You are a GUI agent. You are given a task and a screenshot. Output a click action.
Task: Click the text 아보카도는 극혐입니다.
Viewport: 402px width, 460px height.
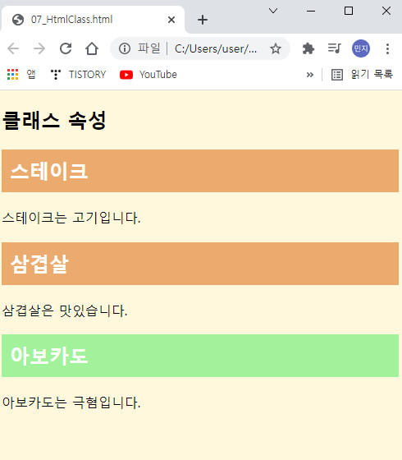(71, 402)
